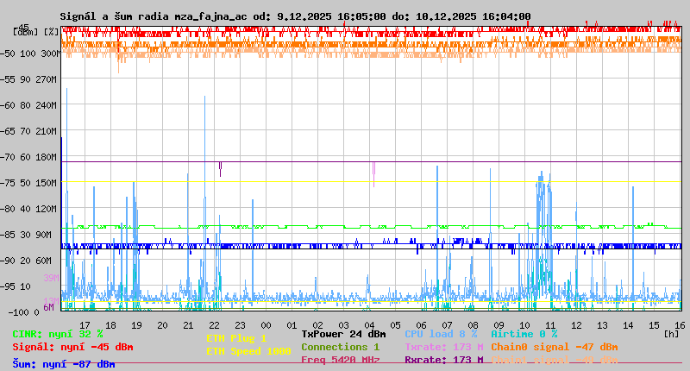The width and height of the screenshot is (690, 371).
Task: Click the "-55 90 270M" y-axis label
Action: click(x=28, y=79)
